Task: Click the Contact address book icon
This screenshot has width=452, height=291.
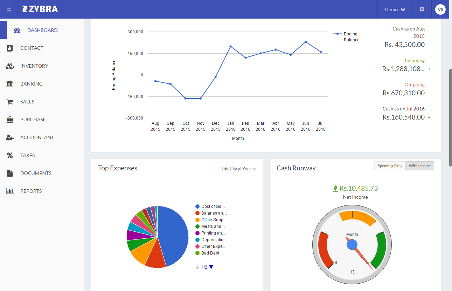Action: 10,48
